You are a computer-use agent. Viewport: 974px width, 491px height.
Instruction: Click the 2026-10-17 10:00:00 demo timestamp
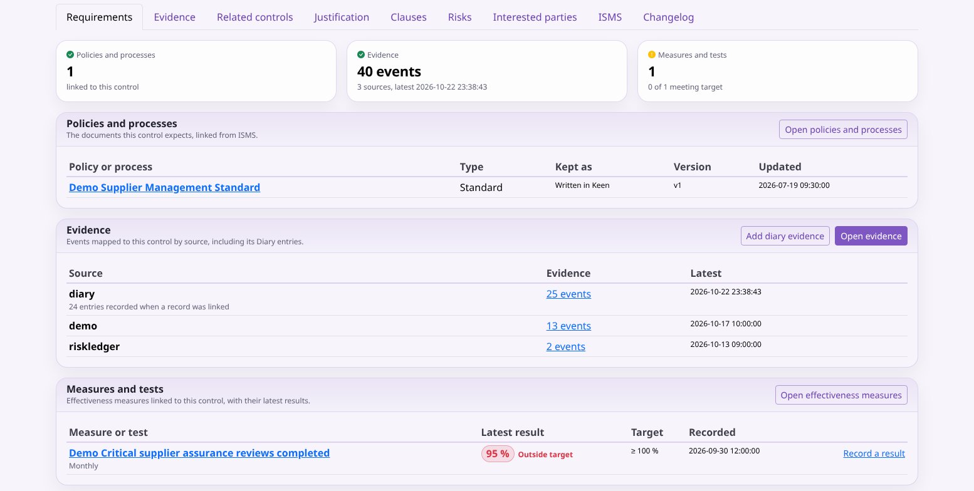pos(726,324)
